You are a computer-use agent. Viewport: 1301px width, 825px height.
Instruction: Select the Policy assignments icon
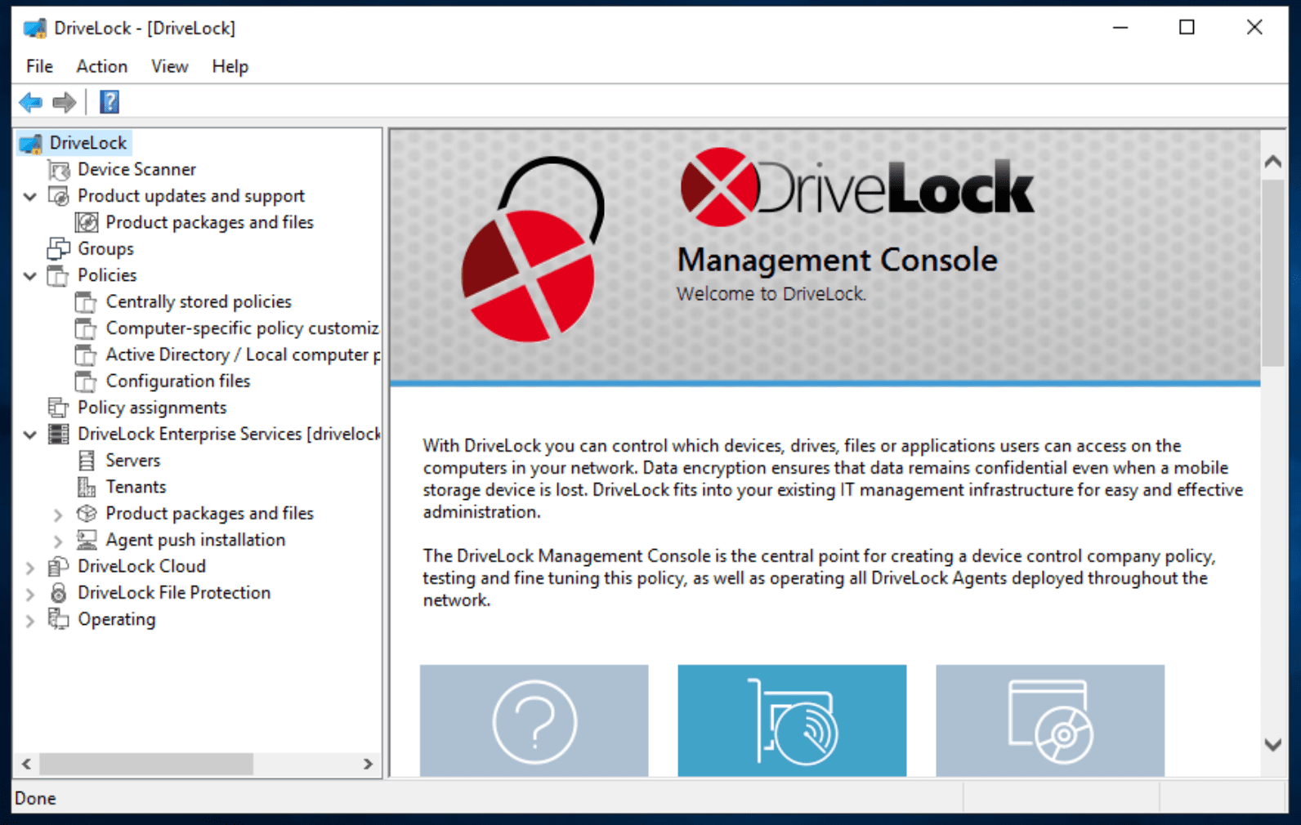click(59, 408)
